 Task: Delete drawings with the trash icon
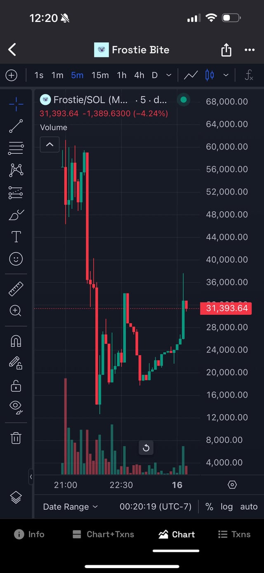[x=16, y=437]
